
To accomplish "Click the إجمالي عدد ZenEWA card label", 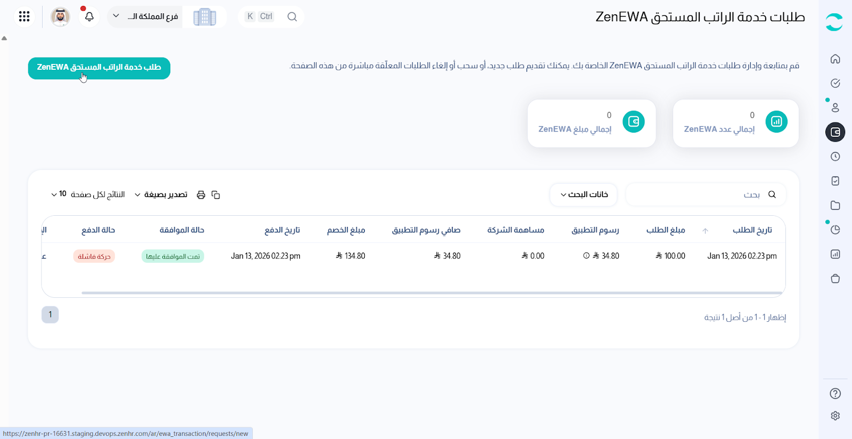I will [719, 129].
